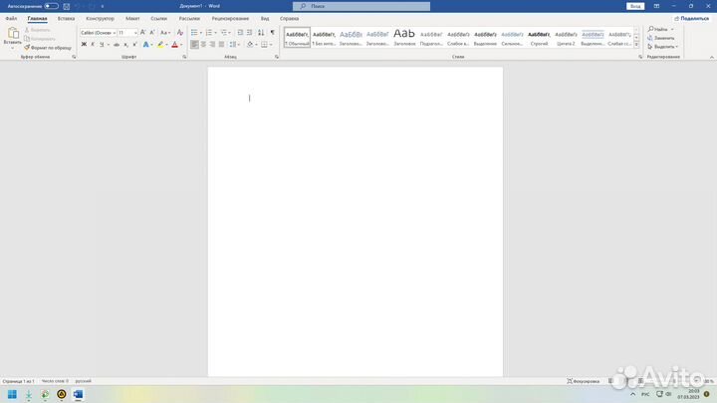Show paragraph marks (¶)
This screenshot has height=403, width=717.
coord(272,33)
